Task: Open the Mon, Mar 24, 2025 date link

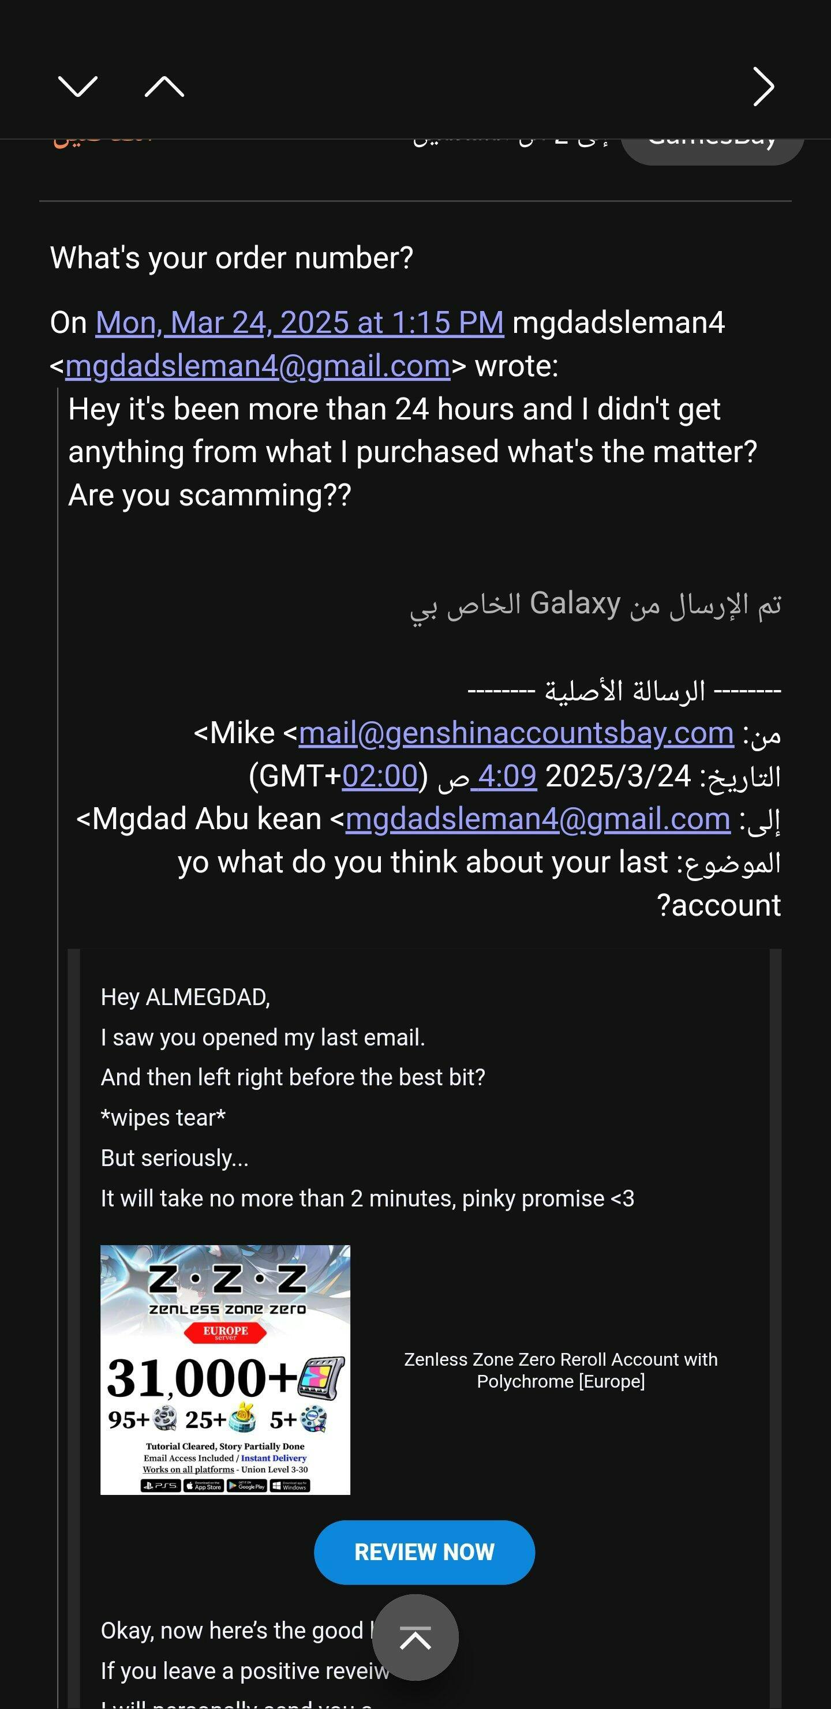Action: coord(300,323)
